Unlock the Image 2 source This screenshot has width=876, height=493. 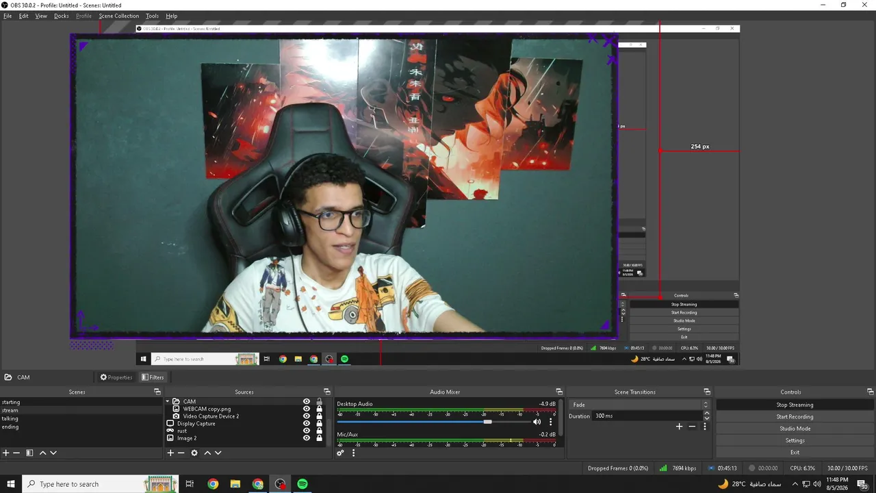[x=319, y=438]
